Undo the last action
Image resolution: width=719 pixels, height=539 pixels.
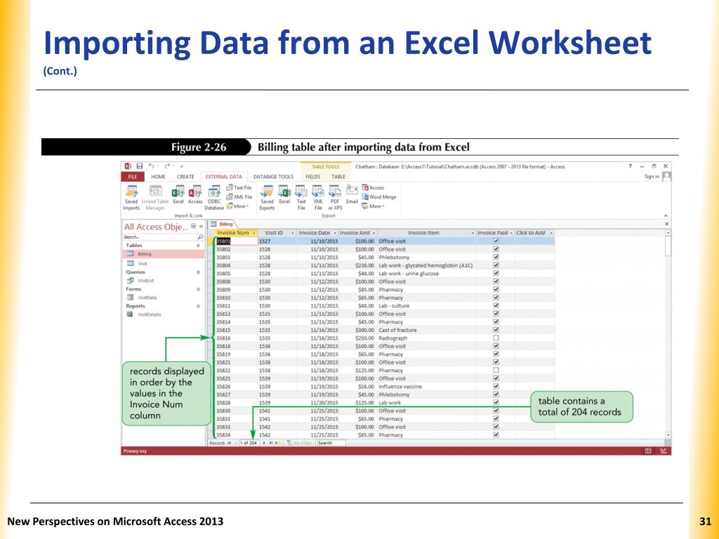(152, 166)
